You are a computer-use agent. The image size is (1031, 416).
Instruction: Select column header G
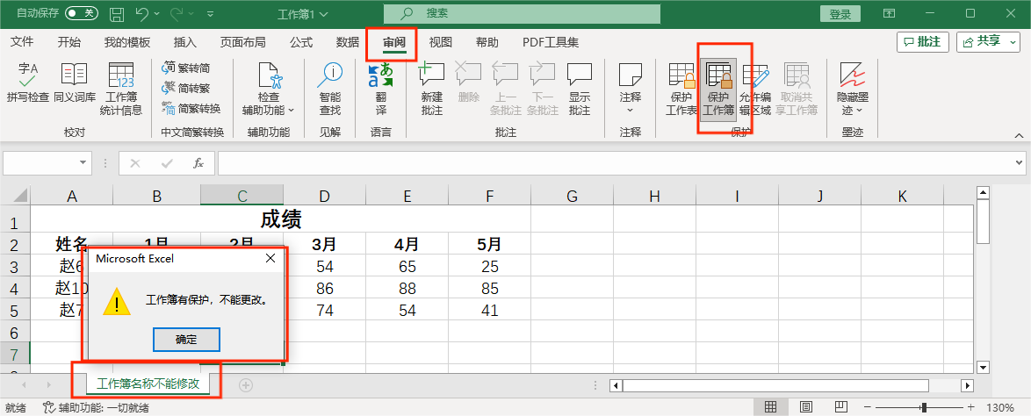(572, 196)
